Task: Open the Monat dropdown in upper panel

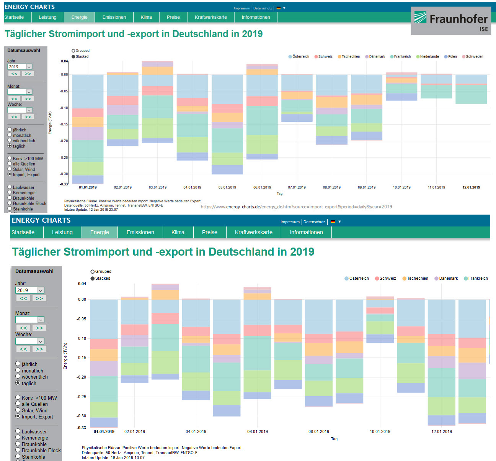Action: (20, 92)
